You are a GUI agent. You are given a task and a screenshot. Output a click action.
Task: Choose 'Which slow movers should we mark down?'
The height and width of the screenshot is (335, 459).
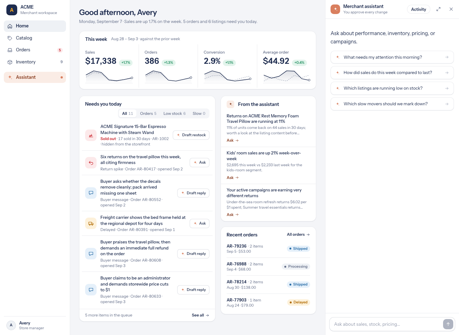click(392, 104)
